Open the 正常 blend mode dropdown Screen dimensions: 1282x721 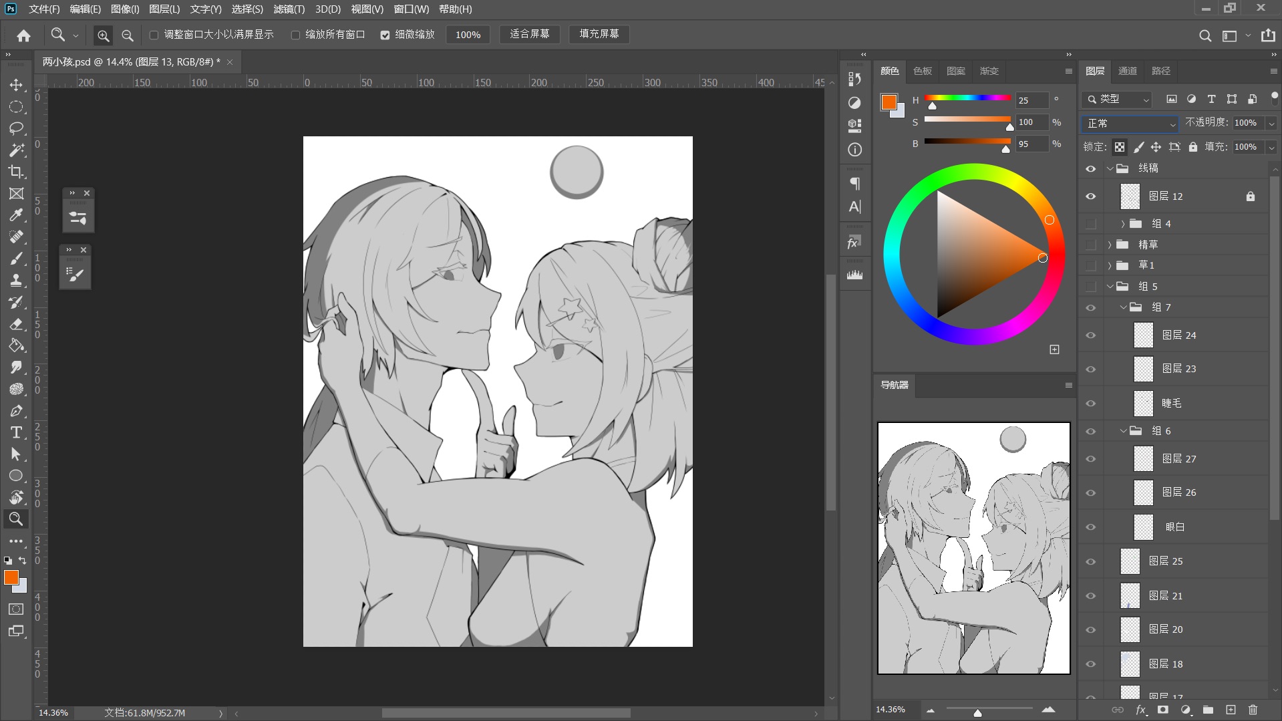[x=1129, y=124]
